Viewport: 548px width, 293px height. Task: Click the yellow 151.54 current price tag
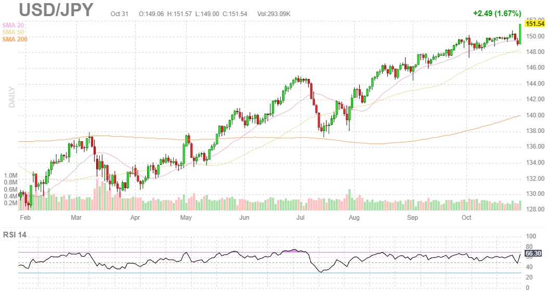tap(535, 24)
